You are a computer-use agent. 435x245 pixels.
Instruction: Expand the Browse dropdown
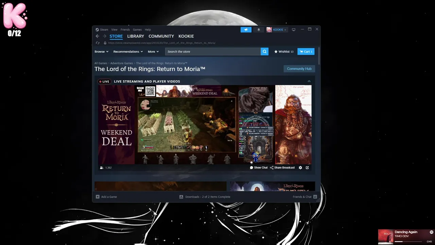[101, 52]
